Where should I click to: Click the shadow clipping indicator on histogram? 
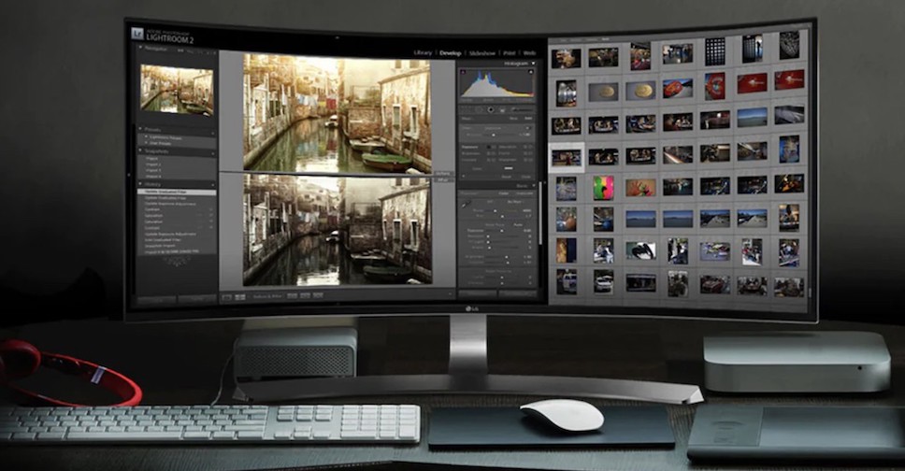coord(464,74)
